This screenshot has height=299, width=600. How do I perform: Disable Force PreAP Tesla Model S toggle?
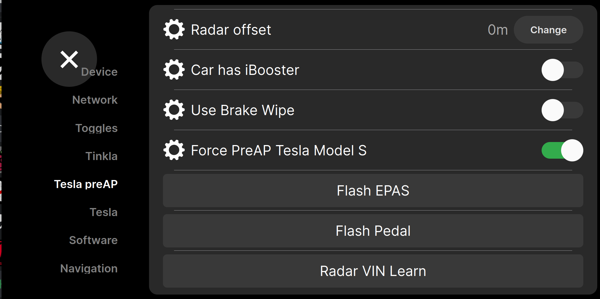pos(562,150)
